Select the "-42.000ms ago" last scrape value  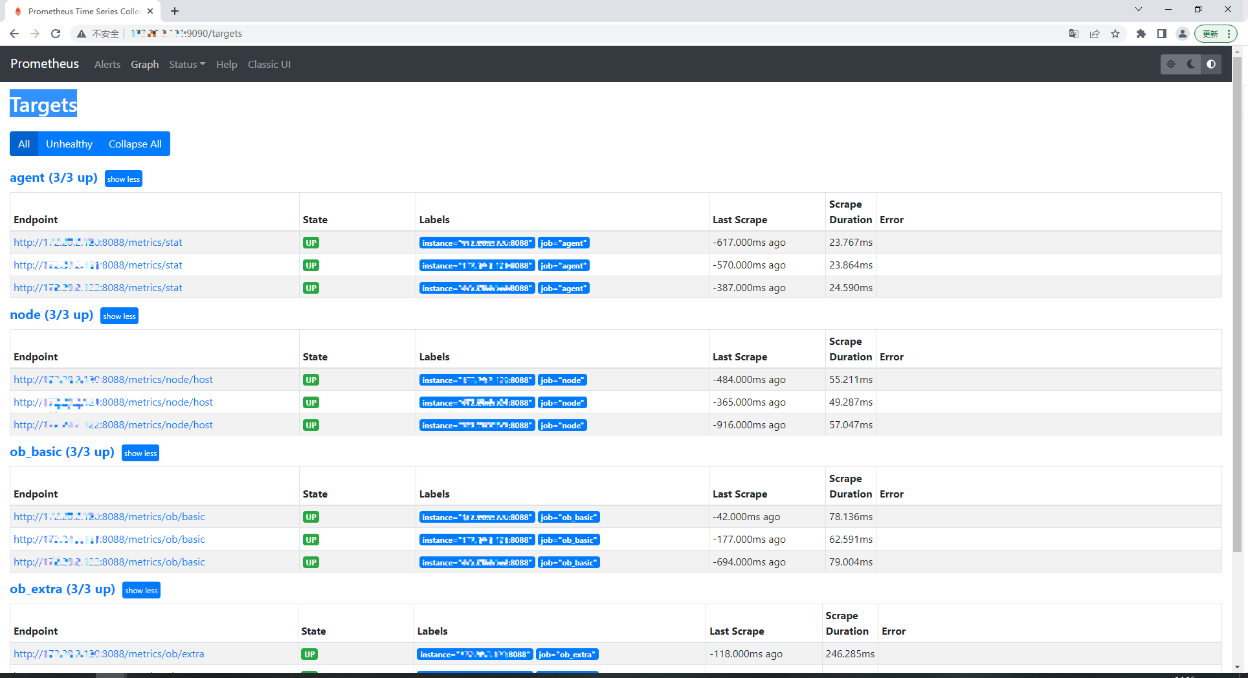tap(746, 517)
